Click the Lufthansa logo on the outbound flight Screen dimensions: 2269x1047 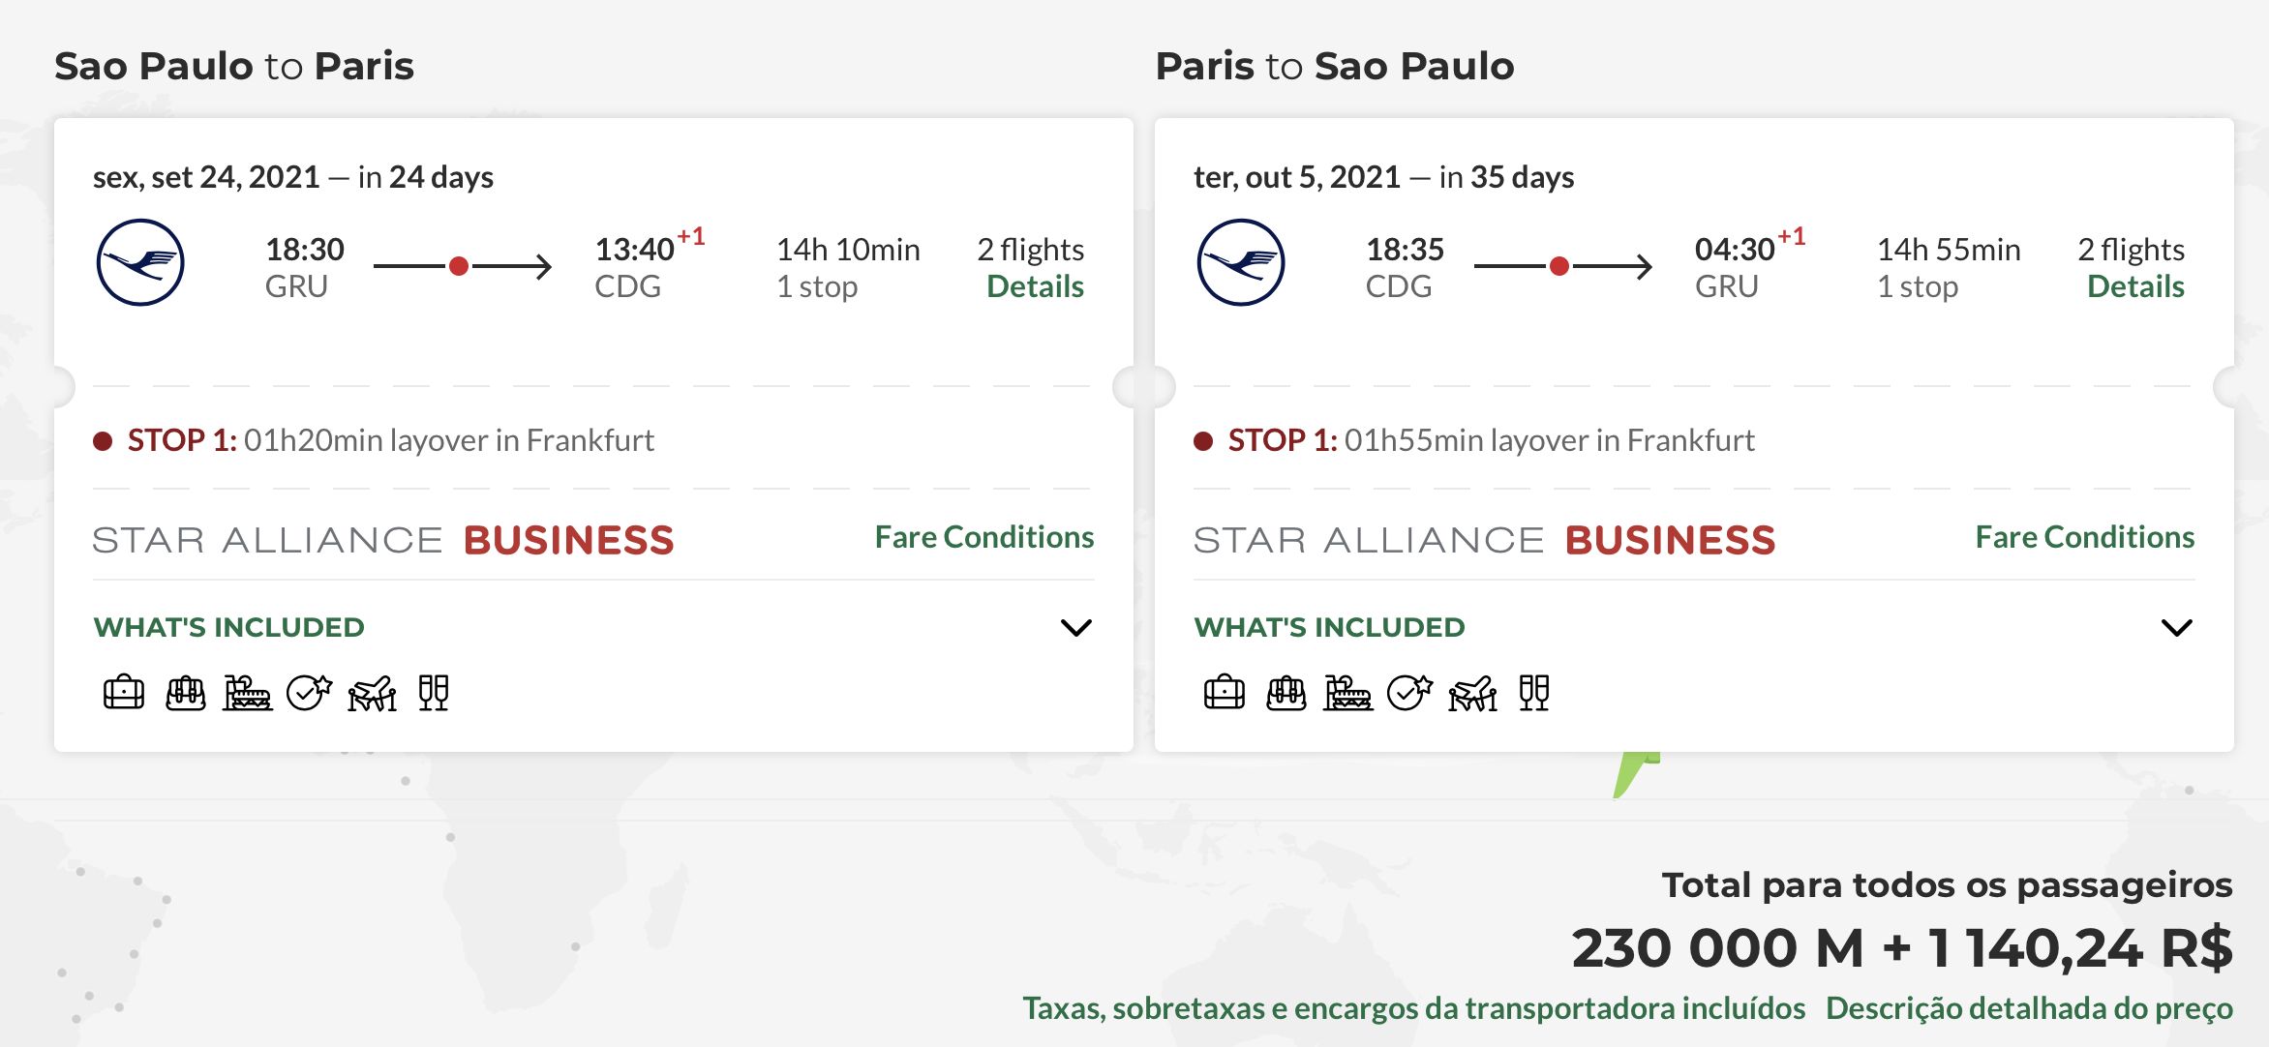pyautogui.click(x=140, y=263)
